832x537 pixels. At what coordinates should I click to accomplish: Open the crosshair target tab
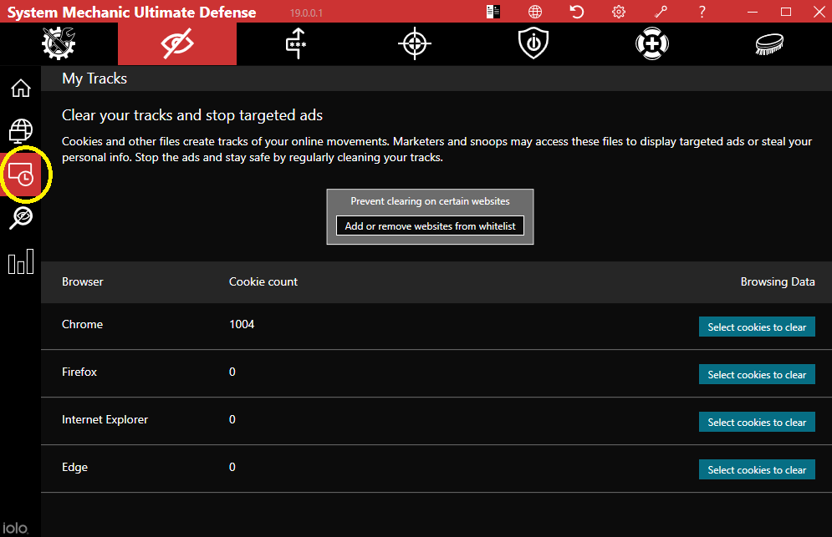[415, 43]
